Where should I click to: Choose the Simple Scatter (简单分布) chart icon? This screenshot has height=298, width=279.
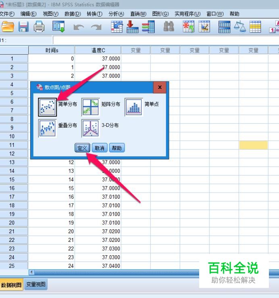tap(47, 107)
